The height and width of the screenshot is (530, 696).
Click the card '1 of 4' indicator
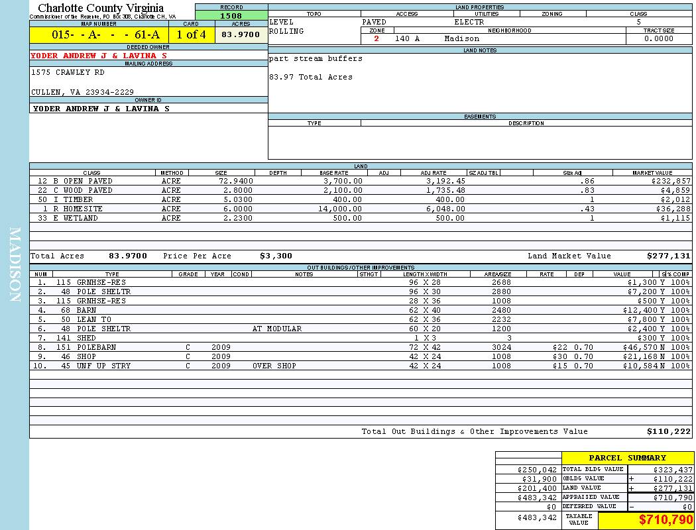[x=191, y=34]
